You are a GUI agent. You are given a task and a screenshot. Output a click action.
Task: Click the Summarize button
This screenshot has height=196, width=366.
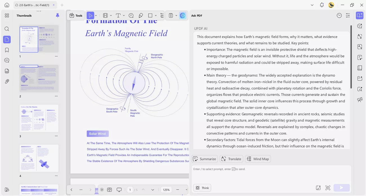pos(205,159)
